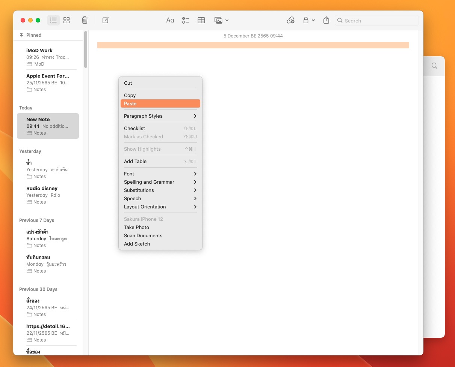Open the media photo dropdown
Viewport: 455px width, 367px height.
pyautogui.click(x=221, y=20)
